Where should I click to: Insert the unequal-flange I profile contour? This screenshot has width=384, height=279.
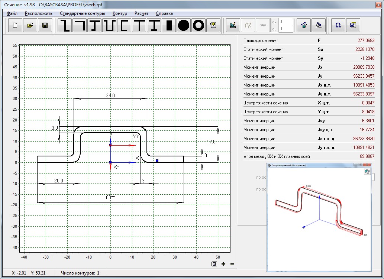tap(94, 25)
